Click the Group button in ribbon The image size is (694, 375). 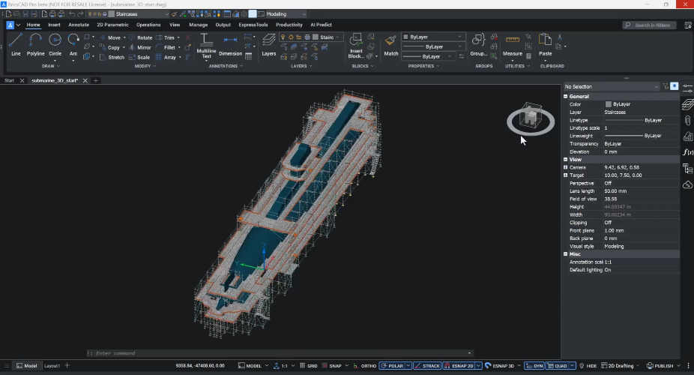(479, 43)
